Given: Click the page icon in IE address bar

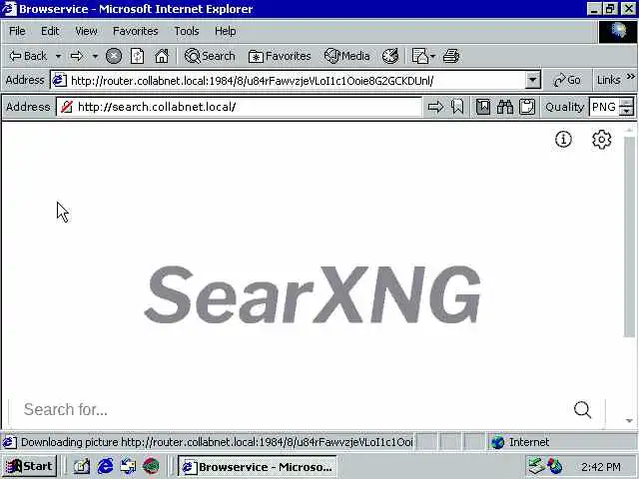Looking at the screenshot, I should point(60,80).
